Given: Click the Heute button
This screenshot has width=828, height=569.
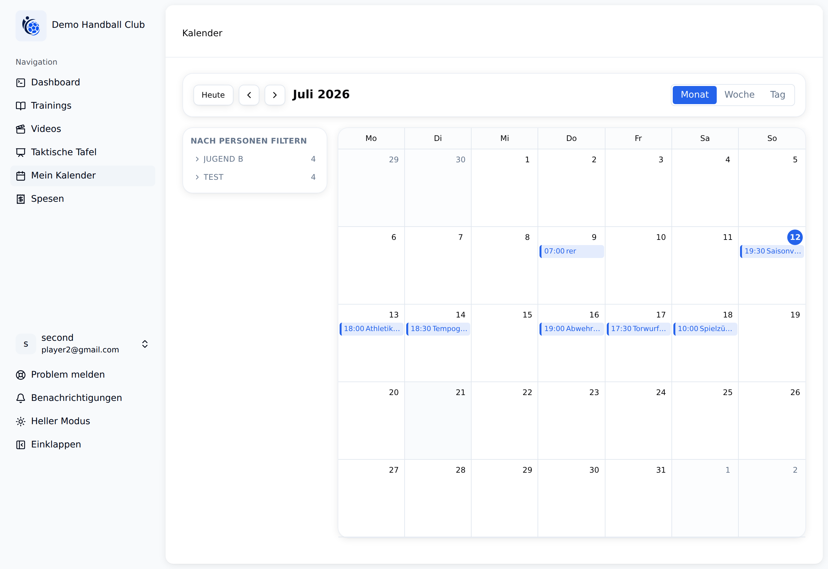Looking at the screenshot, I should pos(213,95).
